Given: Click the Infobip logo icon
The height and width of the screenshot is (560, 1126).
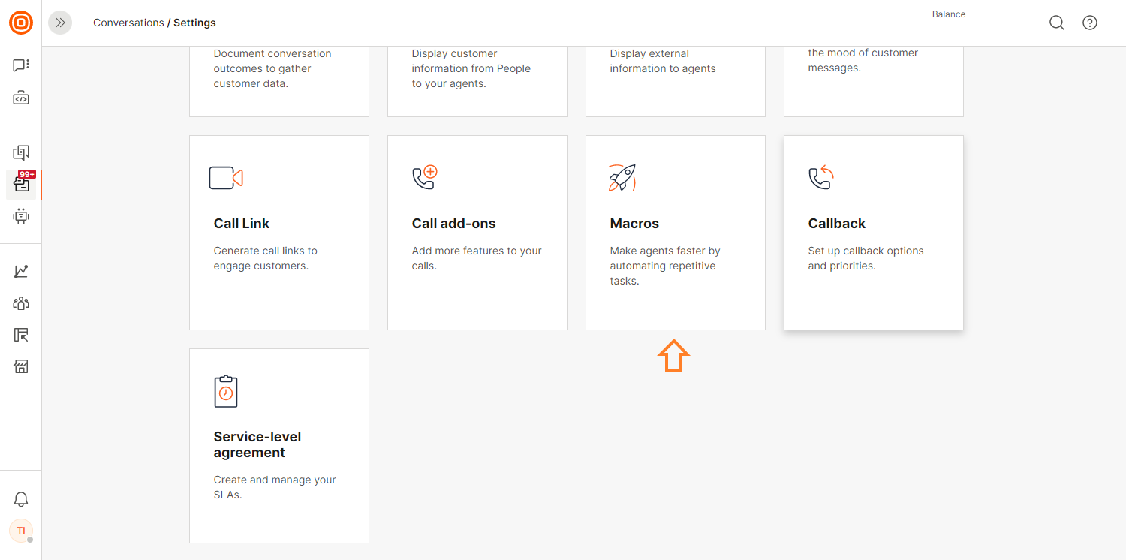Looking at the screenshot, I should [x=21, y=23].
